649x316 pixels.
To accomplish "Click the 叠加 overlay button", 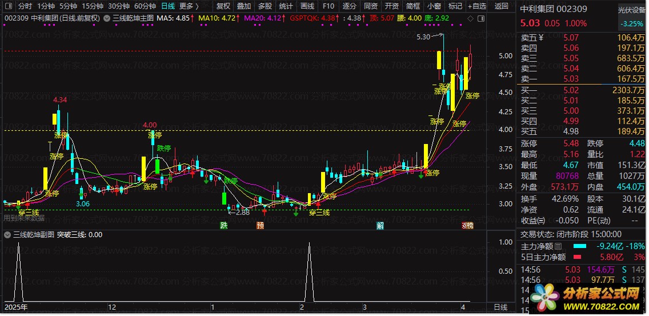I will click(x=244, y=6).
